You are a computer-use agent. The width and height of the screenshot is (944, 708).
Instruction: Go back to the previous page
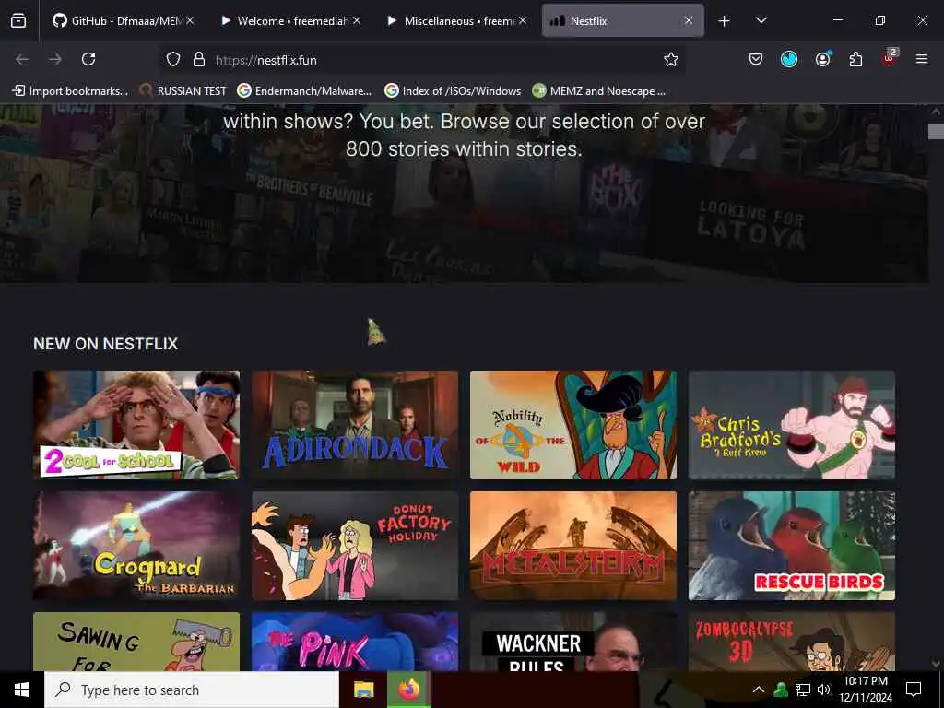(x=22, y=59)
